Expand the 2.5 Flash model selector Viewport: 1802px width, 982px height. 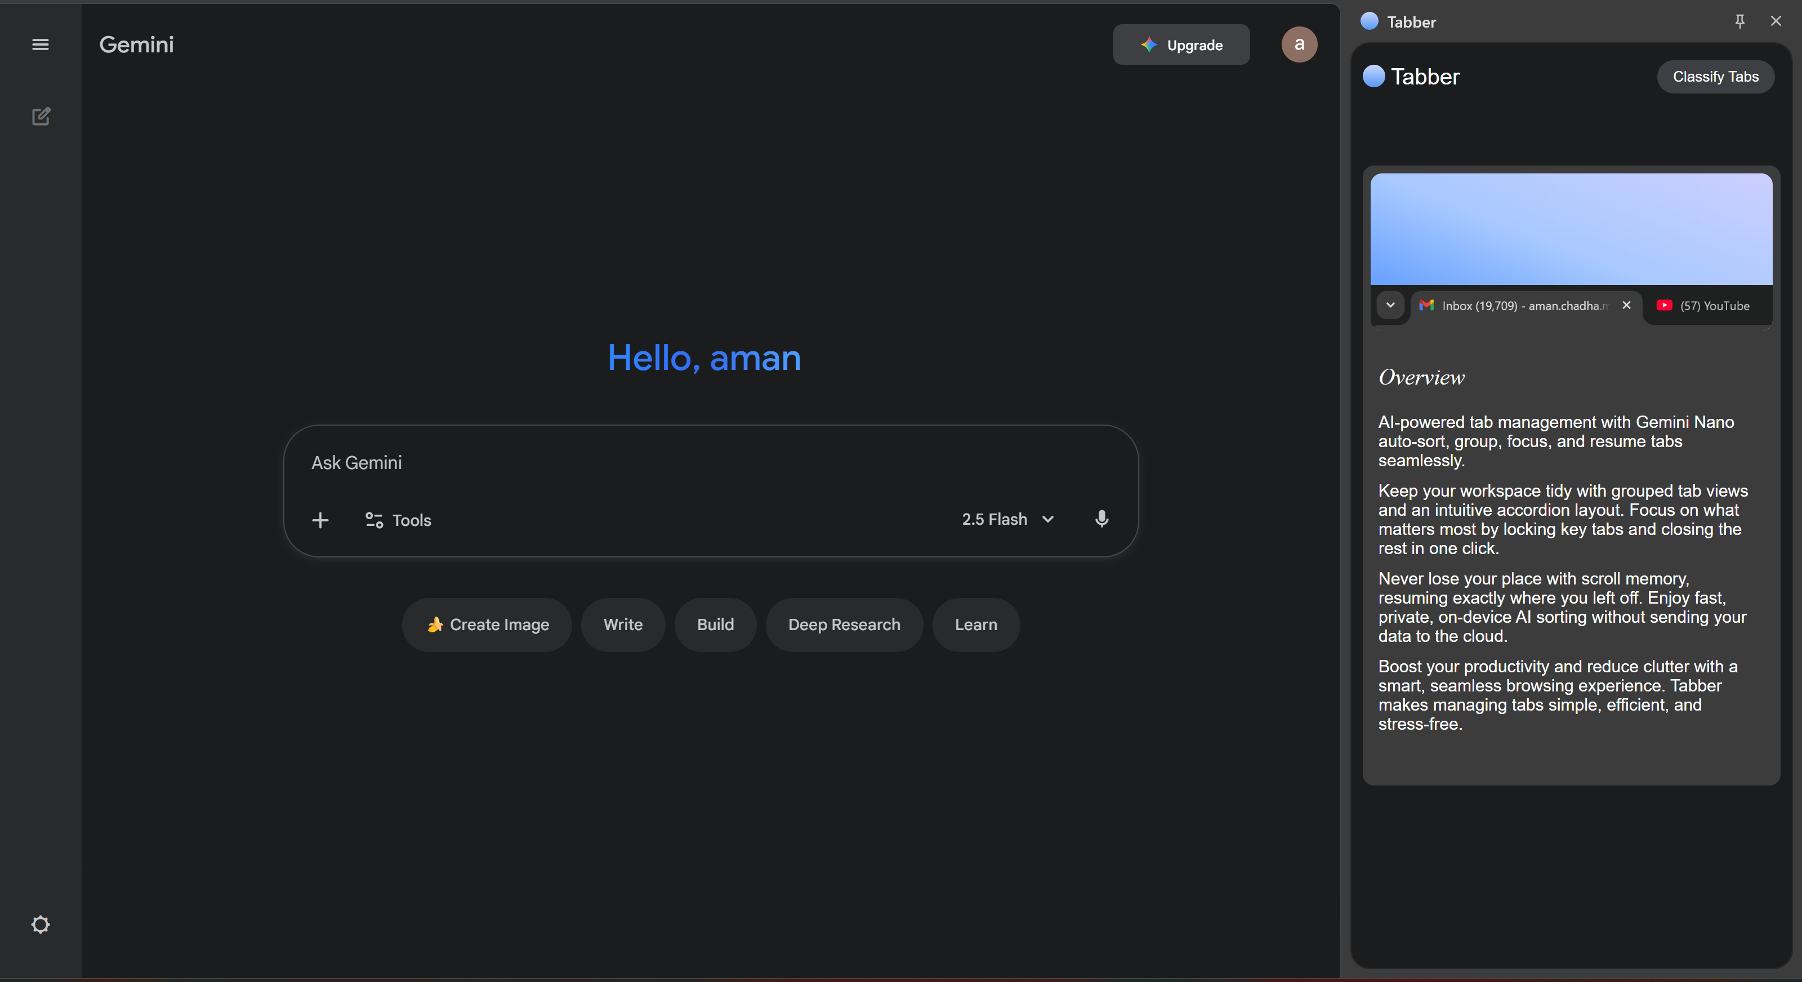point(1007,519)
